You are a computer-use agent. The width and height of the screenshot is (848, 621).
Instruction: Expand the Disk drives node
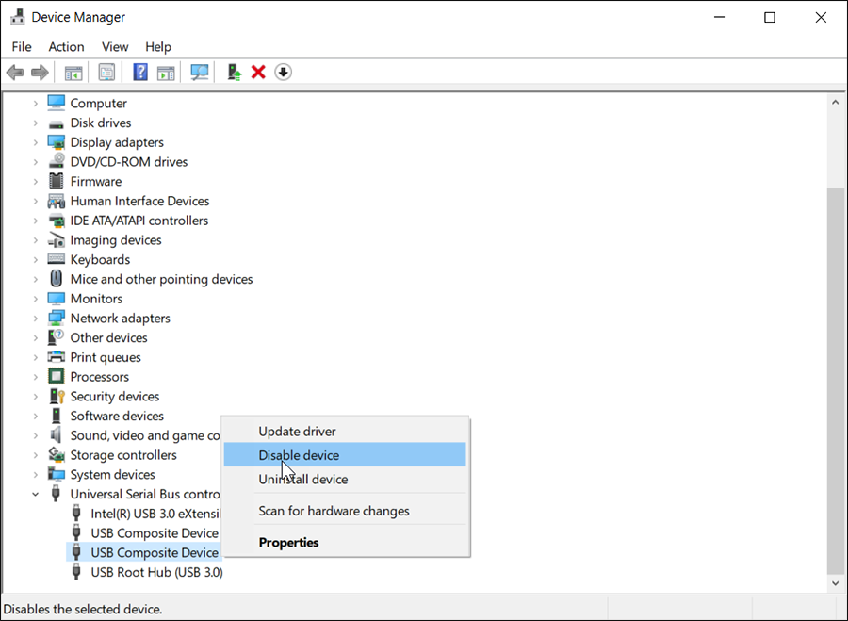click(x=35, y=123)
